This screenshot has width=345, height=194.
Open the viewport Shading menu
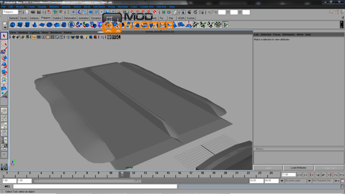coord(23,33)
